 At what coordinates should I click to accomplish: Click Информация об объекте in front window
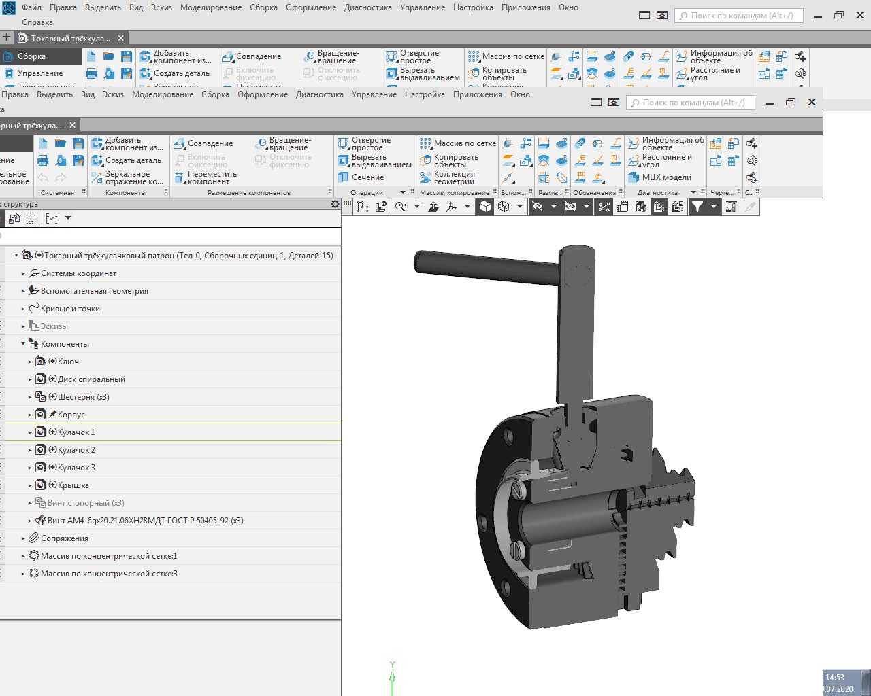(666, 143)
